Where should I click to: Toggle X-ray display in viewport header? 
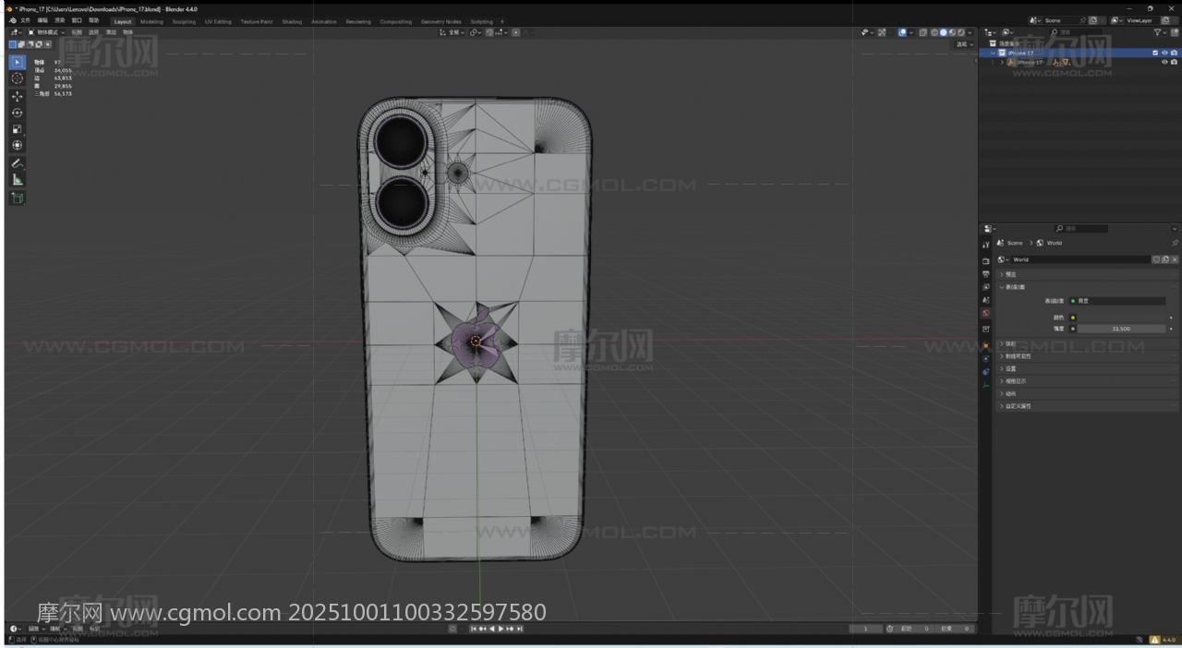coord(923,32)
